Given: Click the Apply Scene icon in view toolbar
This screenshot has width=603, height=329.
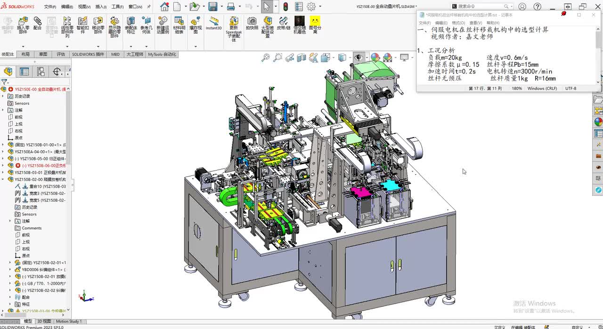Looking at the screenshot, I should pos(388,58).
